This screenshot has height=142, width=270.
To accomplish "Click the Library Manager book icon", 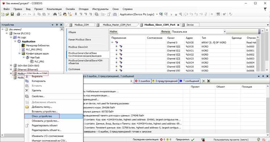I will pos(23,45).
